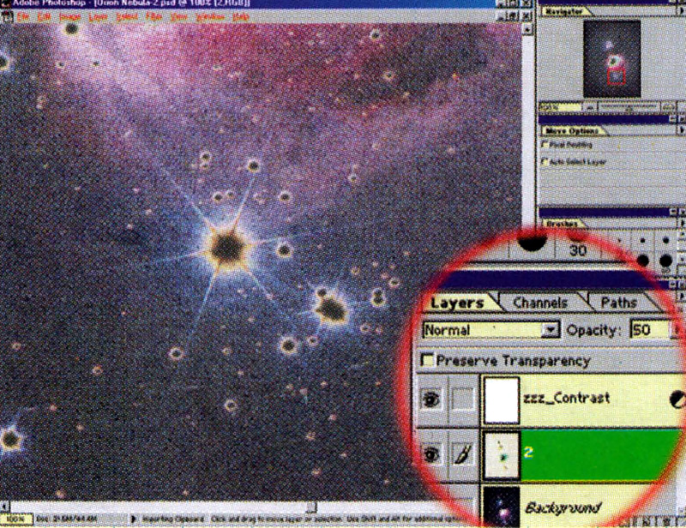Click the vertical scrollbar up arrow

(527, 30)
